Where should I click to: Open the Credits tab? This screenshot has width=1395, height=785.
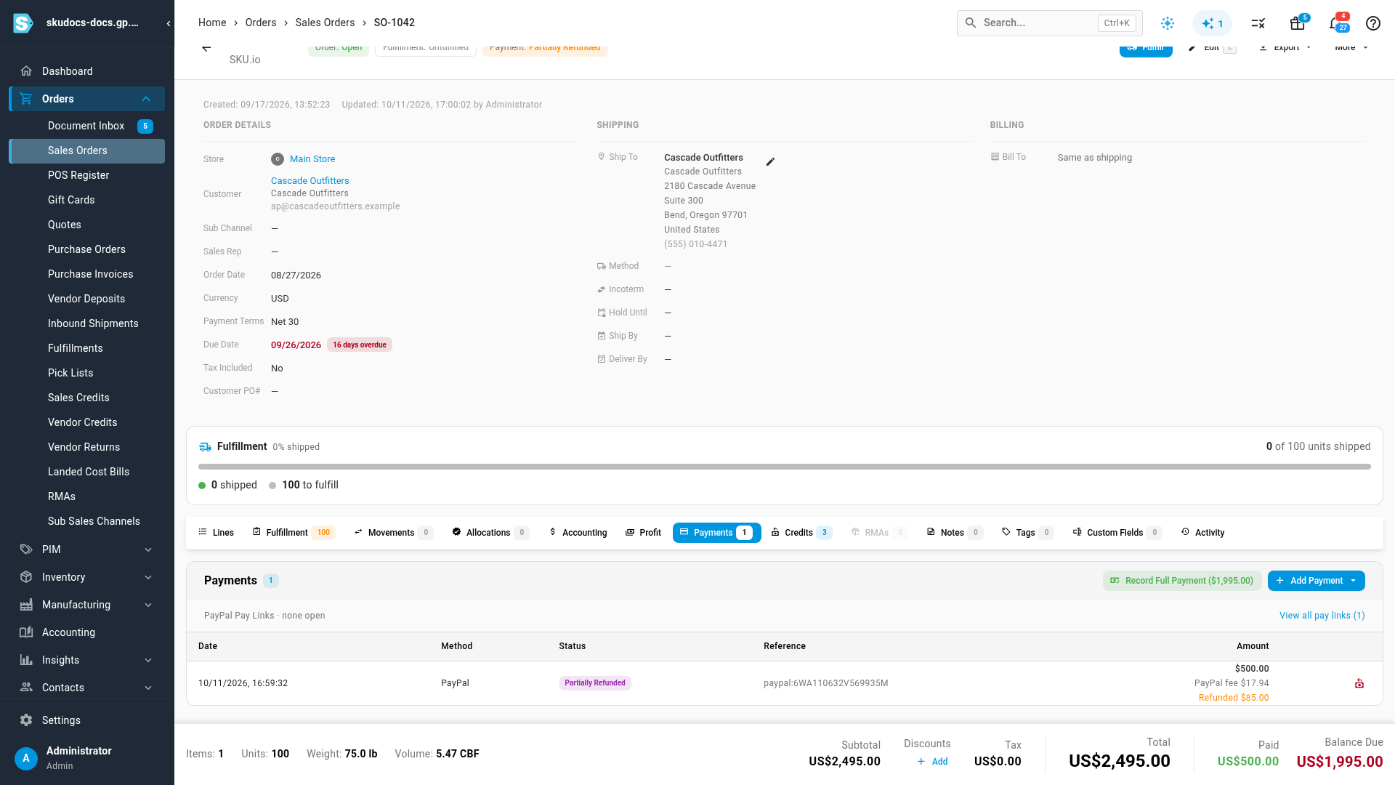click(801, 533)
